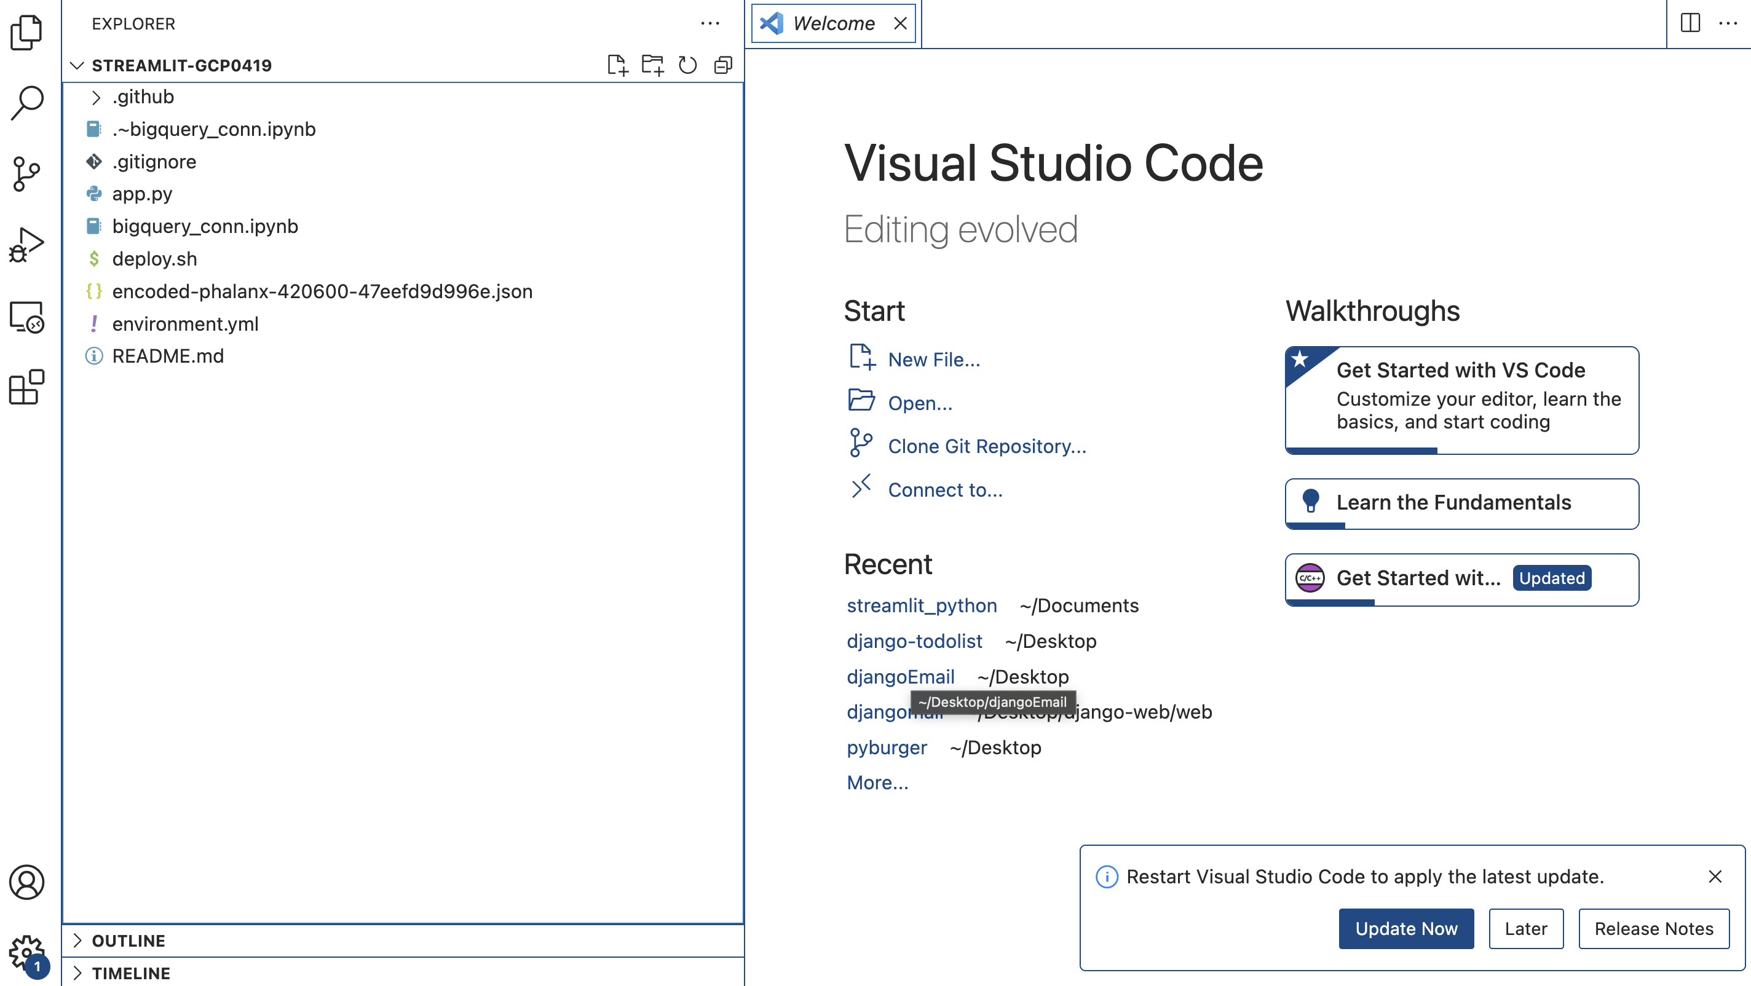Expand the TIMELINE section
This screenshot has width=1751, height=986.
click(x=403, y=973)
